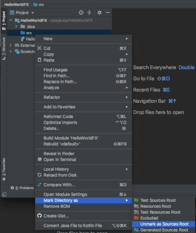The width and height of the screenshot is (196, 233).
Task: Open the Structure side tab
Action: (4, 48)
